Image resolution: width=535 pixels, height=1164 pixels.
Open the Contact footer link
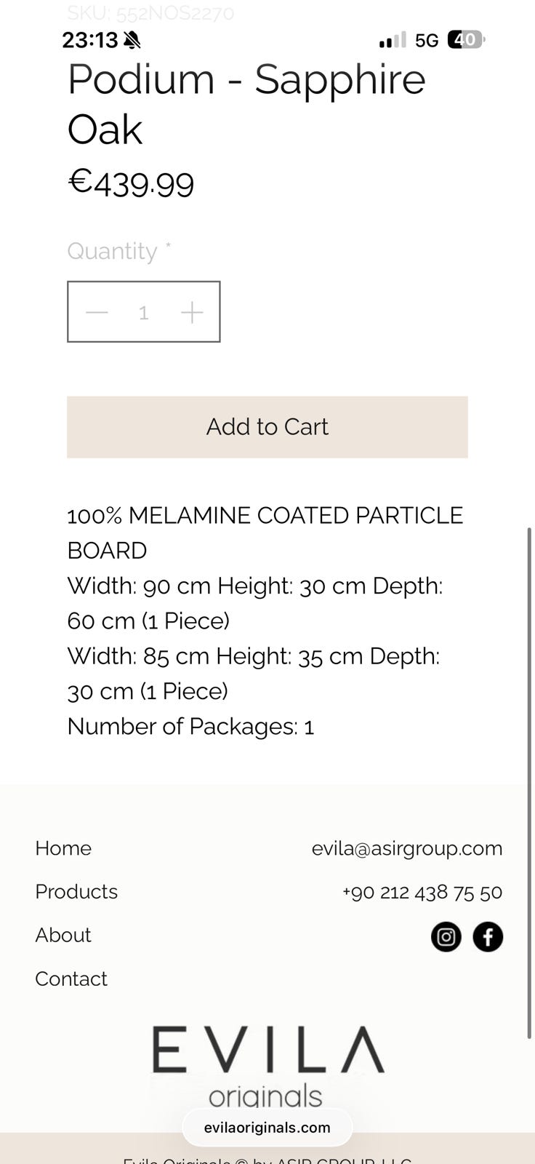[71, 979]
